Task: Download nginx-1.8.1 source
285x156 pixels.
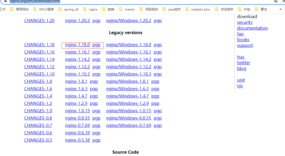Action: tap(76, 82)
